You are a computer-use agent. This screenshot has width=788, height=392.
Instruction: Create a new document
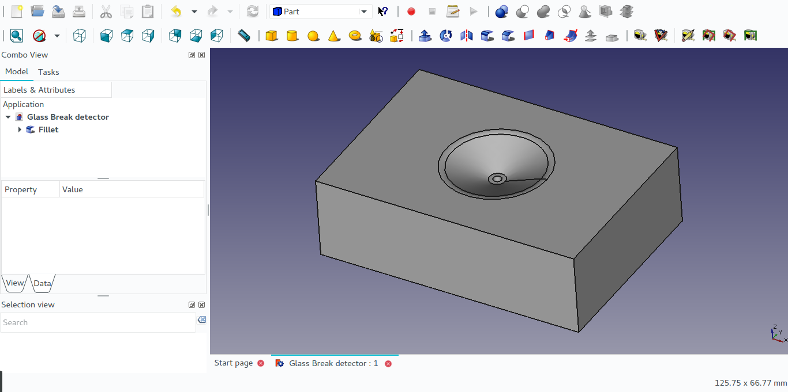[17, 12]
